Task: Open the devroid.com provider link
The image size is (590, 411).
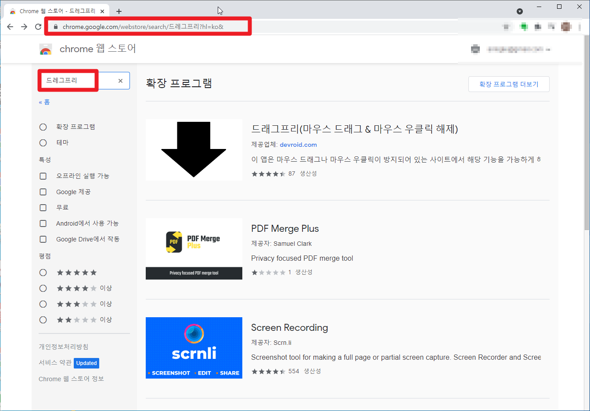Action: (298, 145)
